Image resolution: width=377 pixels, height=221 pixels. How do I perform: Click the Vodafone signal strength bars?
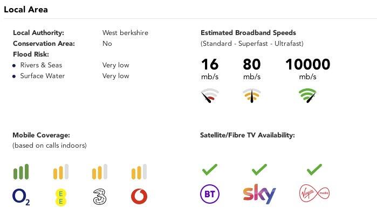coord(139,172)
